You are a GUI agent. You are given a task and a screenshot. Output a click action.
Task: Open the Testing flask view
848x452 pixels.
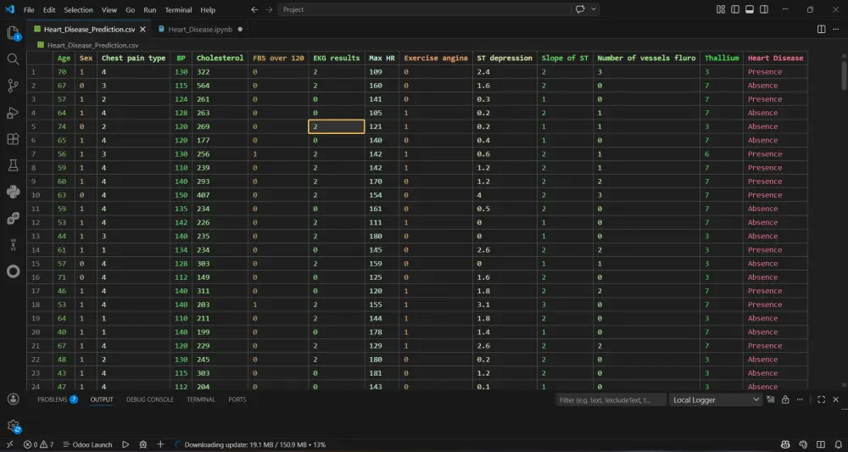point(13,165)
